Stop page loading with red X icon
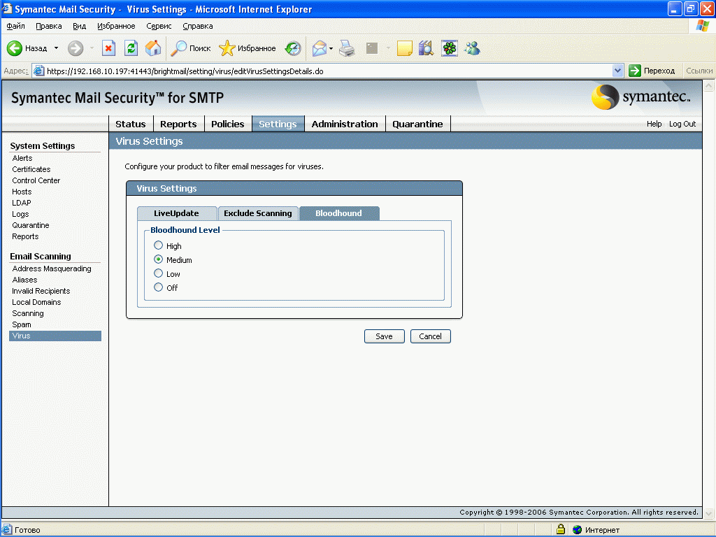Image resolution: width=716 pixels, height=537 pixels. (x=108, y=48)
